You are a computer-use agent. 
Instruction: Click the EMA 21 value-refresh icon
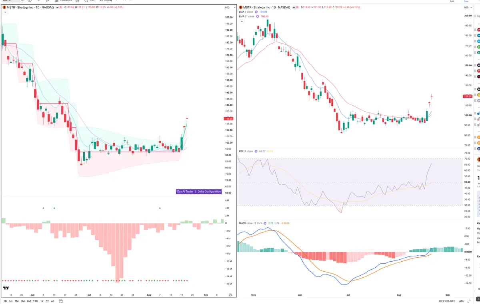click(x=257, y=16)
